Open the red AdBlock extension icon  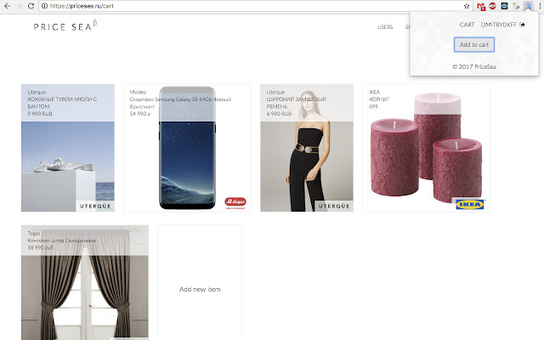493,6
